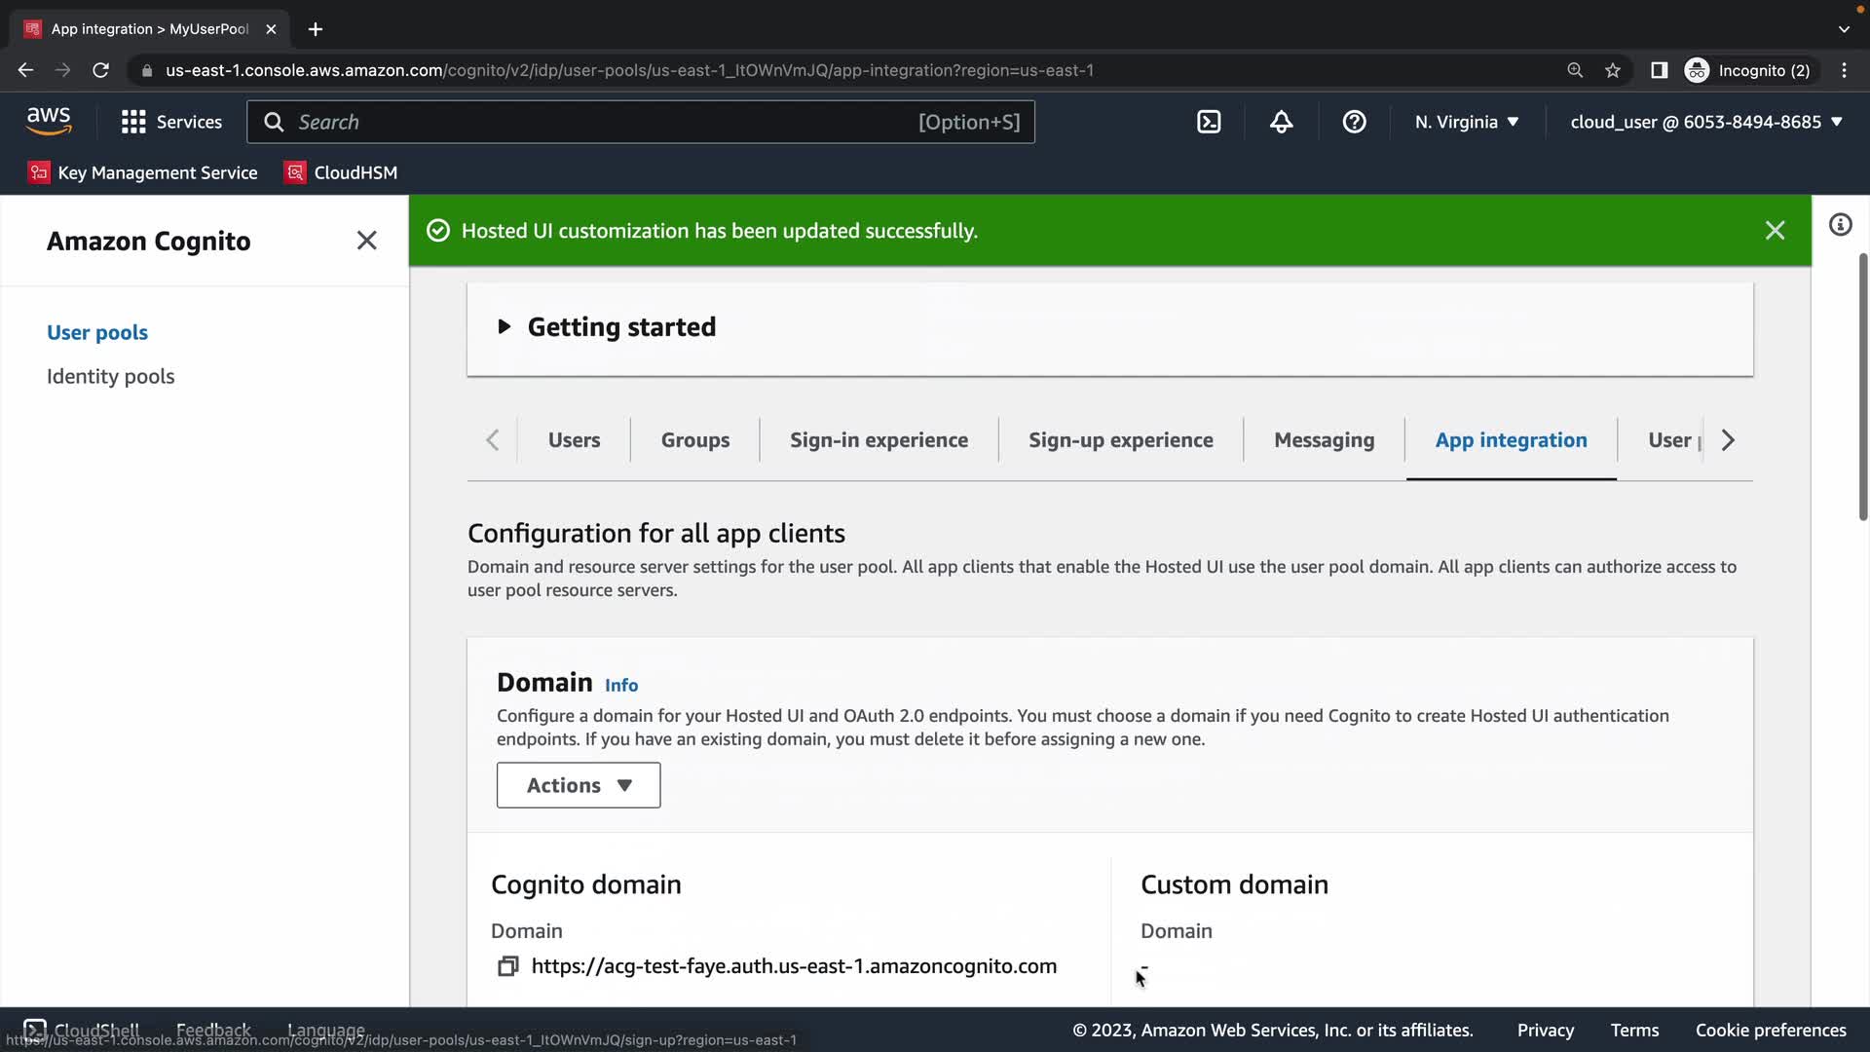1870x1052 pixels.
Task: Open the cloud_user account menu
Action: (1705, 122)
